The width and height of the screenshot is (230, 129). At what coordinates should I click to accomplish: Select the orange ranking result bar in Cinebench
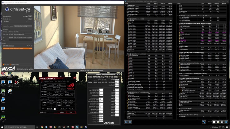[17, 48]
